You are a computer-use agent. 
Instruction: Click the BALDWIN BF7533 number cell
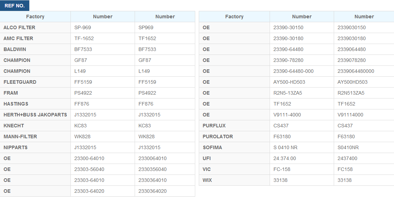click(103, 49)
